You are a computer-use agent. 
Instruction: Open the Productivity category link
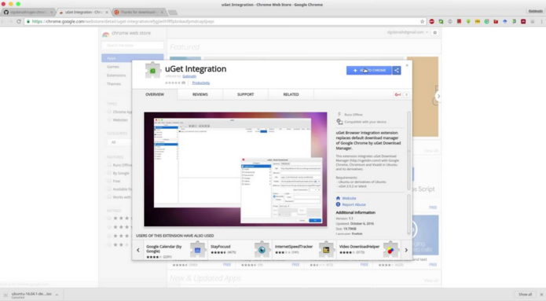point(201,83)
